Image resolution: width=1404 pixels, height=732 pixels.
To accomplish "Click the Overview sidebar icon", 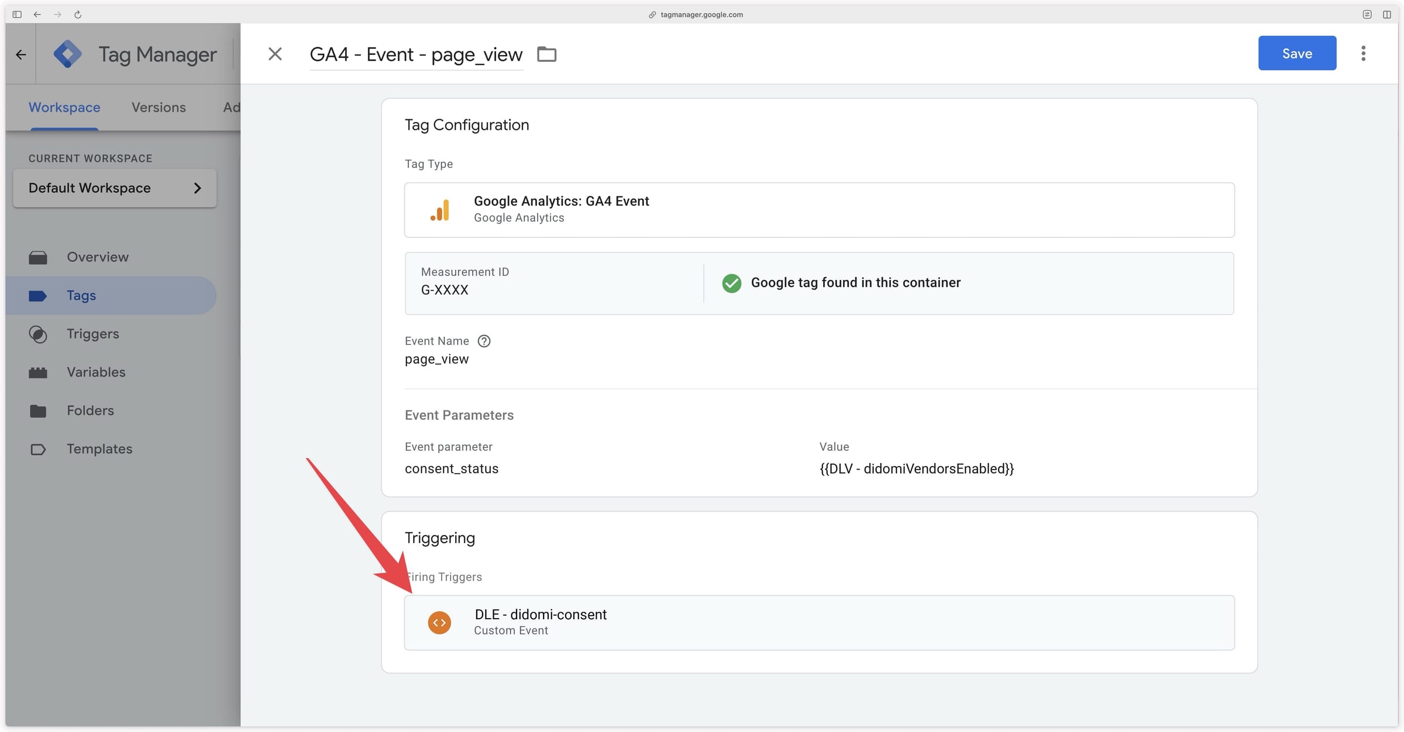I will [38, 257].
